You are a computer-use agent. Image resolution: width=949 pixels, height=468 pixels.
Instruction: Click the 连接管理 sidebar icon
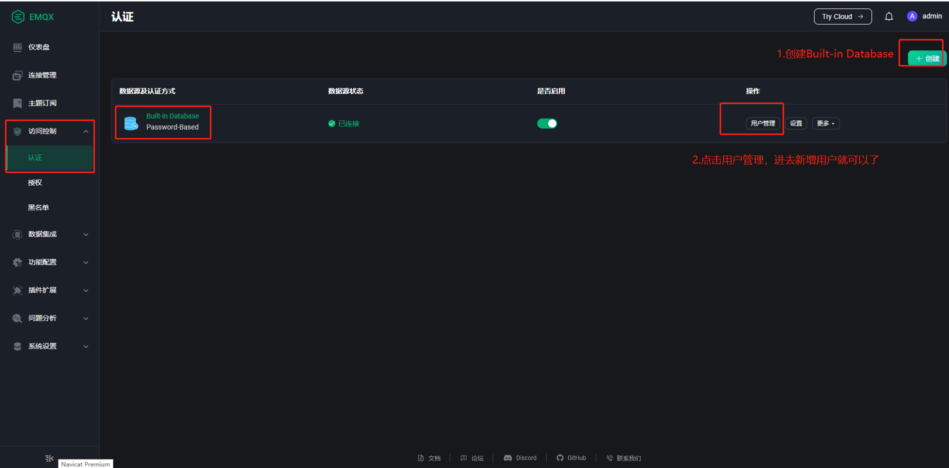click(17, 75)
